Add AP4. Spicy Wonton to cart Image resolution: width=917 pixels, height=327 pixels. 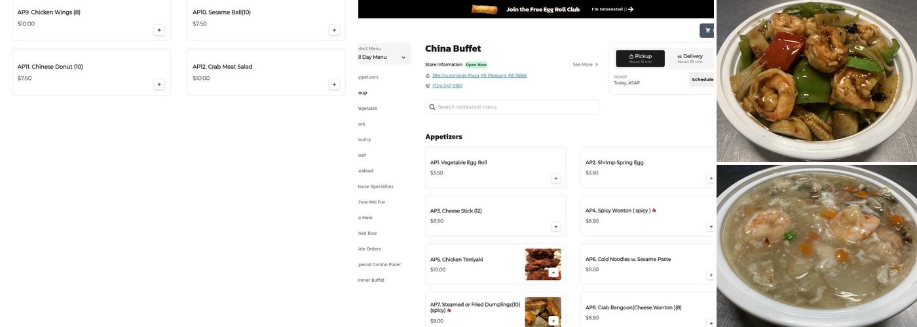711,226
